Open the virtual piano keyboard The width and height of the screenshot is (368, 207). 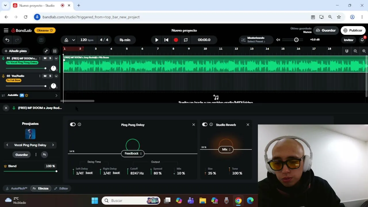(x=41, y=40)
